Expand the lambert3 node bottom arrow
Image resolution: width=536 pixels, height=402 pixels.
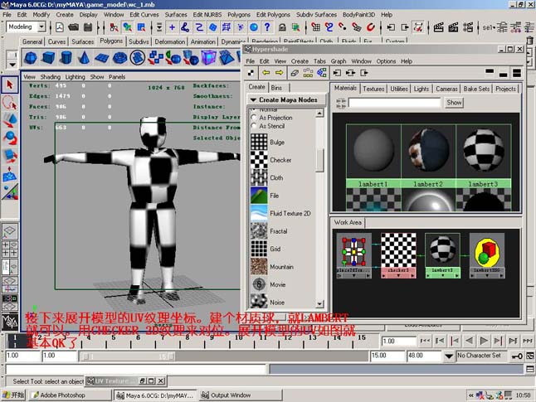[443, 275]
